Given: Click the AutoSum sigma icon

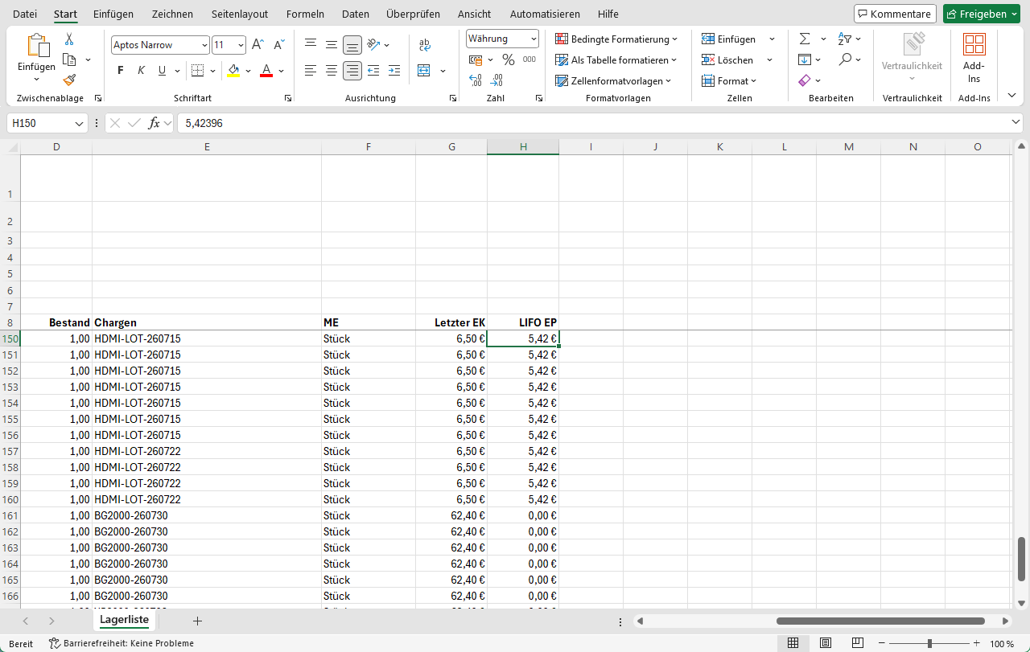Looking at the screenshot, I should (x=805, y=39).
